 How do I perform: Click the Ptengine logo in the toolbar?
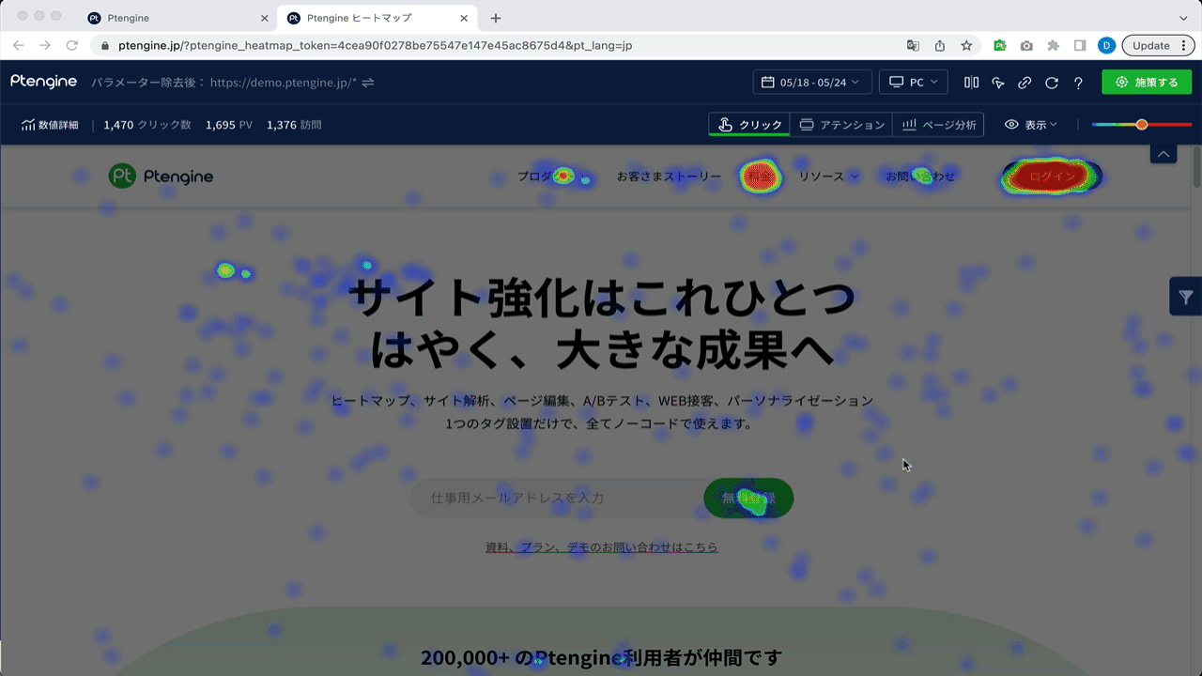click(44, 82)
